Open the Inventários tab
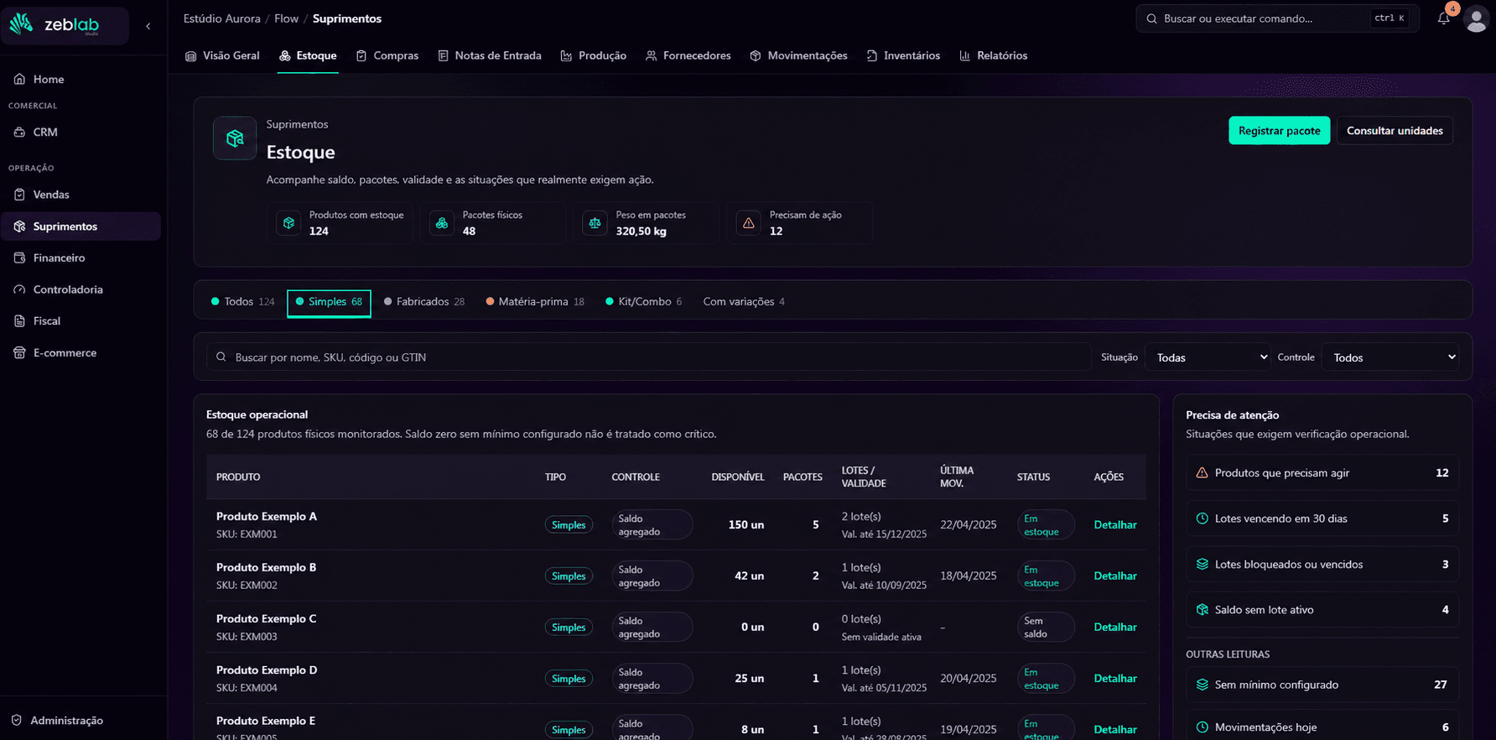 (x=903, y=55)
